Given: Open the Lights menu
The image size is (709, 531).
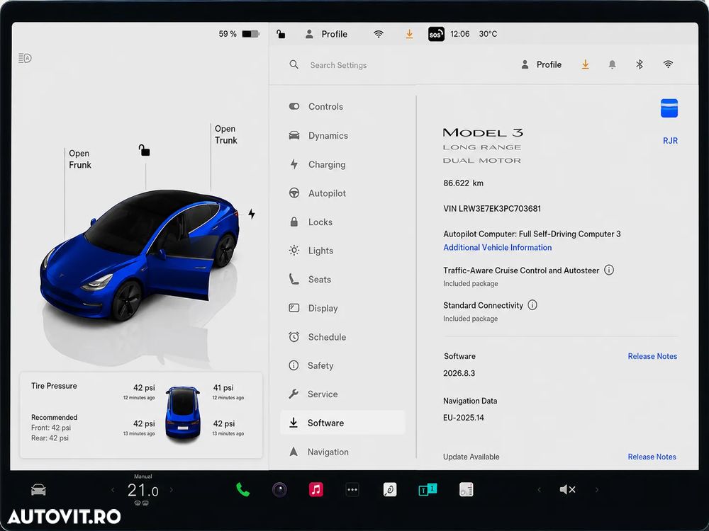Looking at the screenshot, I should tap(342, 251).
